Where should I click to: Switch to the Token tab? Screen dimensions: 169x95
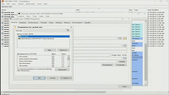51,23
